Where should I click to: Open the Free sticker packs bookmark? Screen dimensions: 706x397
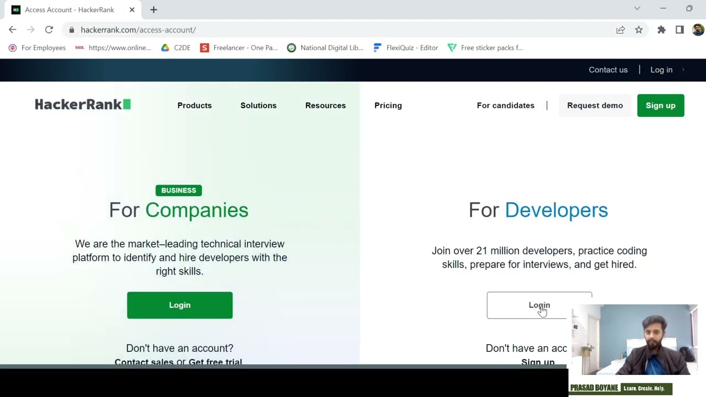pos(485,48)
